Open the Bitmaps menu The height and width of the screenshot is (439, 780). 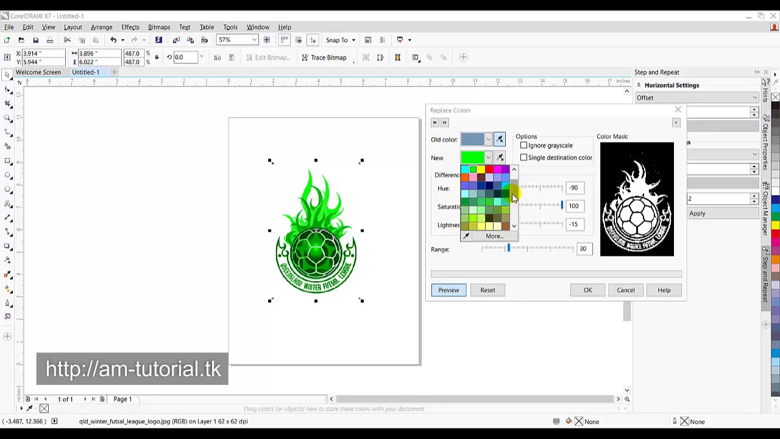[159, 27]
